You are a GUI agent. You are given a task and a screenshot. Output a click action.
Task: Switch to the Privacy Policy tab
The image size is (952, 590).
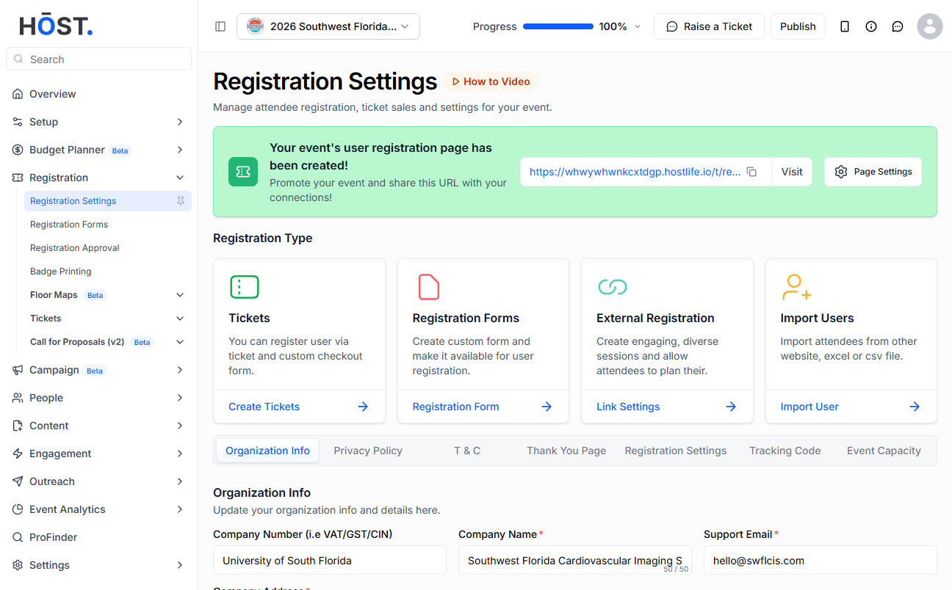coord(368,451)
